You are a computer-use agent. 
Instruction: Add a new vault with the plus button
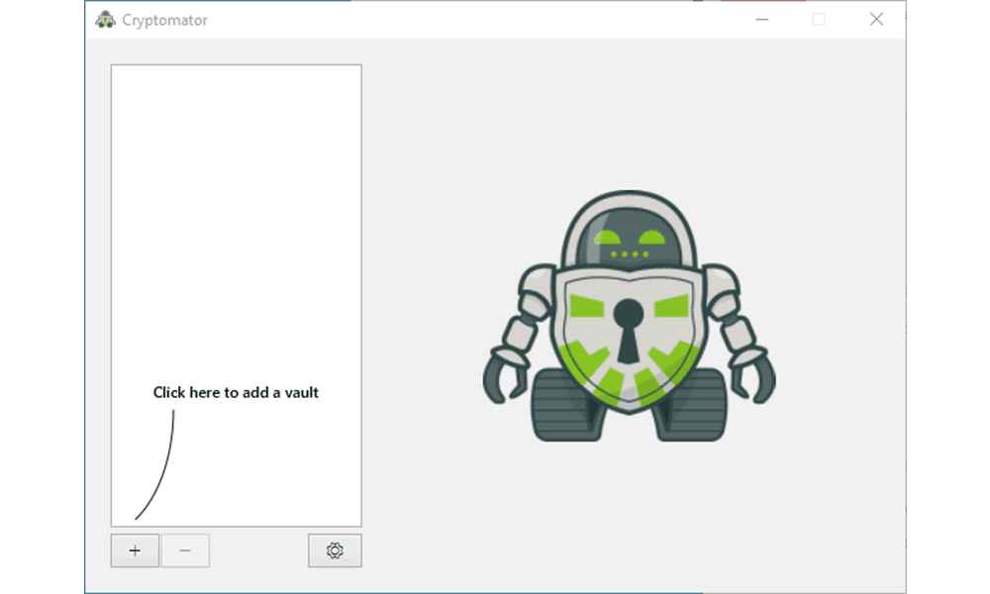(135, 550)
